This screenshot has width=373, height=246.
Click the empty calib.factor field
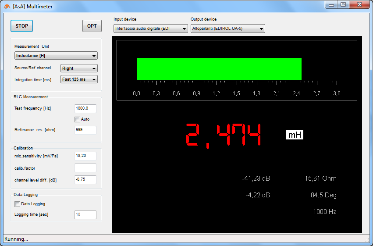tap(85, 168)
